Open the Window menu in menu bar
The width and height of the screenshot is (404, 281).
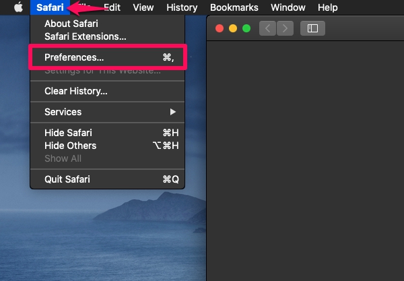pos(288,7)
